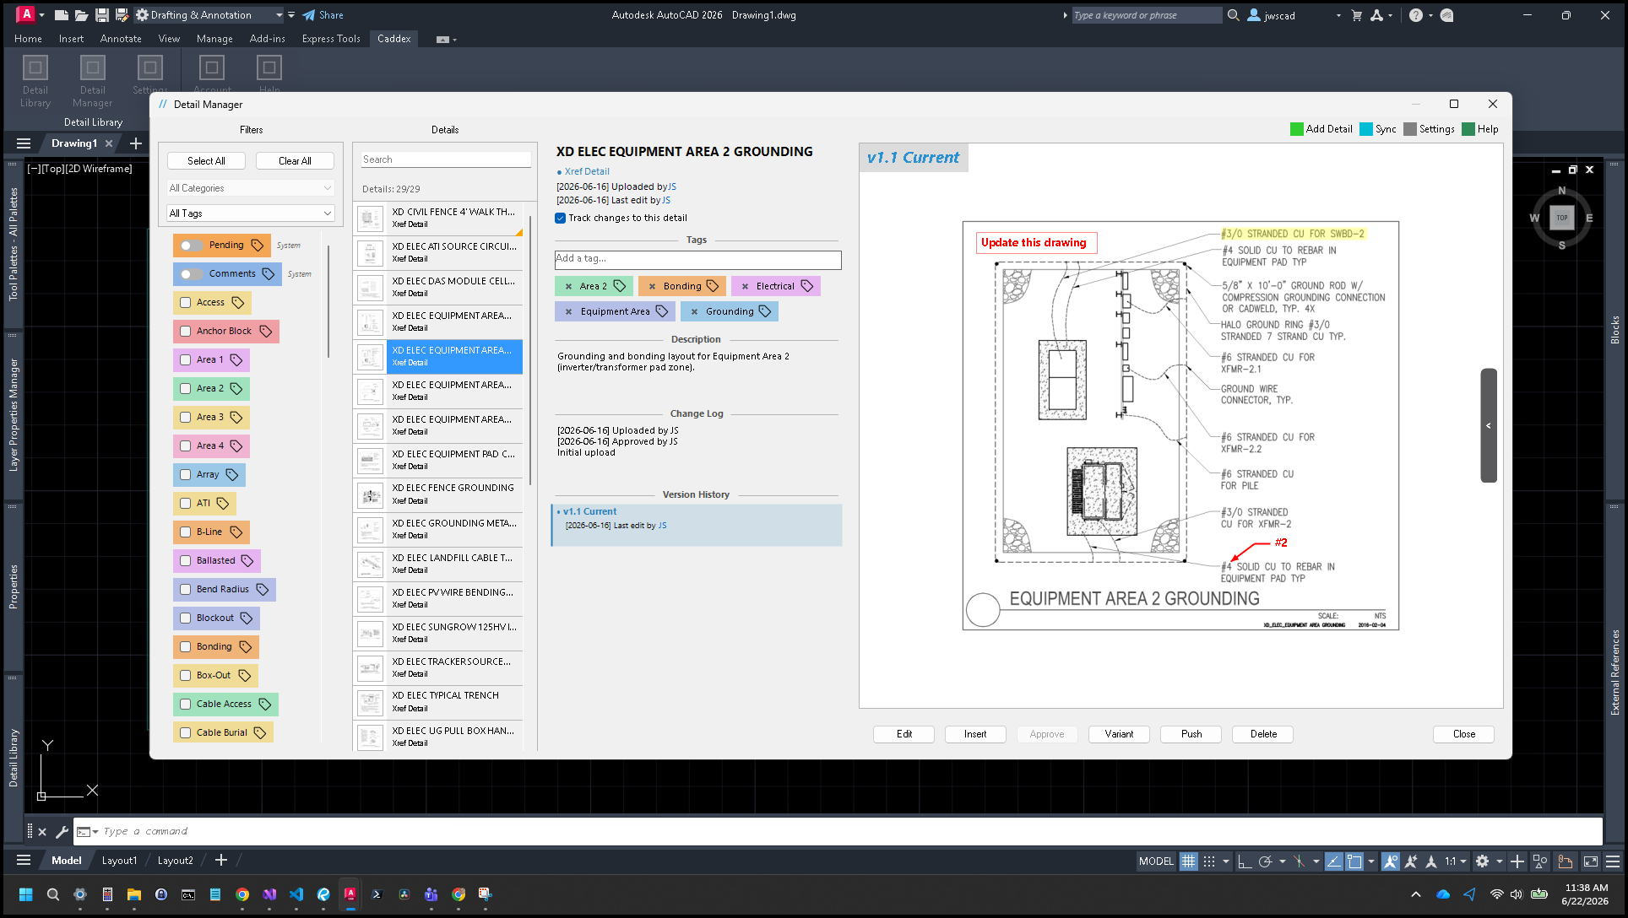This screenshot has height=918, width=1628.
Task: Click the cyan Sync swatch button
Action: tap(1365, 129)
